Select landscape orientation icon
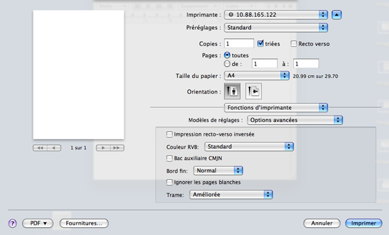The width and height of the screenshot is (389, 235). click(x=253, y=91)
